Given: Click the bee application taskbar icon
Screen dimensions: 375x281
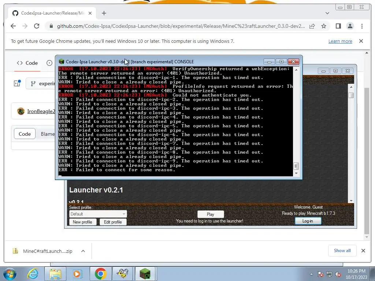Looking at the screenshot, I should (x=123, y=274).
